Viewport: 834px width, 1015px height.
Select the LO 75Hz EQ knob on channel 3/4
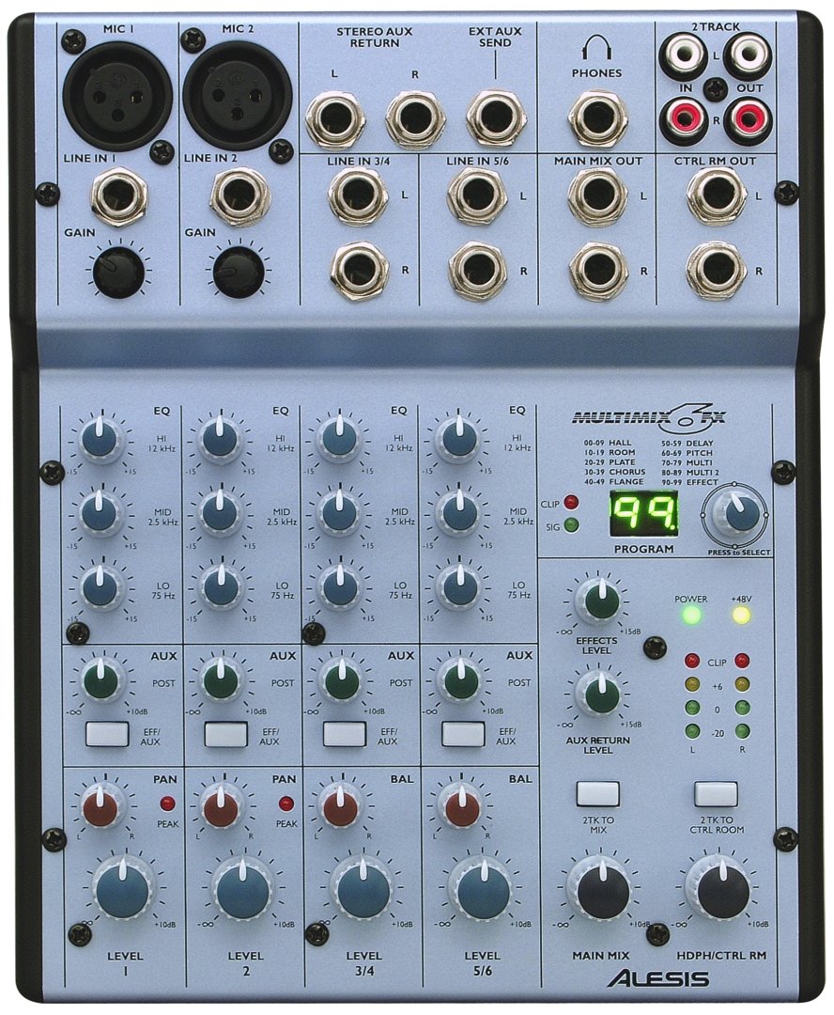point(342,586)
